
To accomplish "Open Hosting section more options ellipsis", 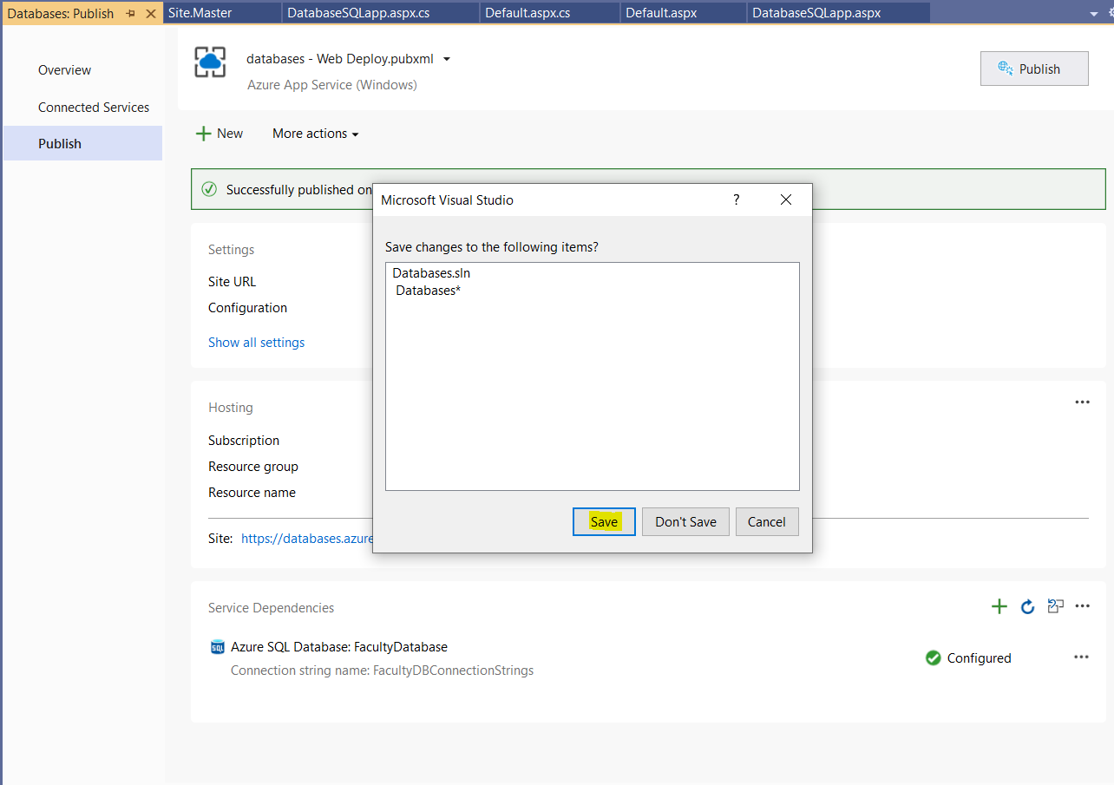I will (1082, 402).
